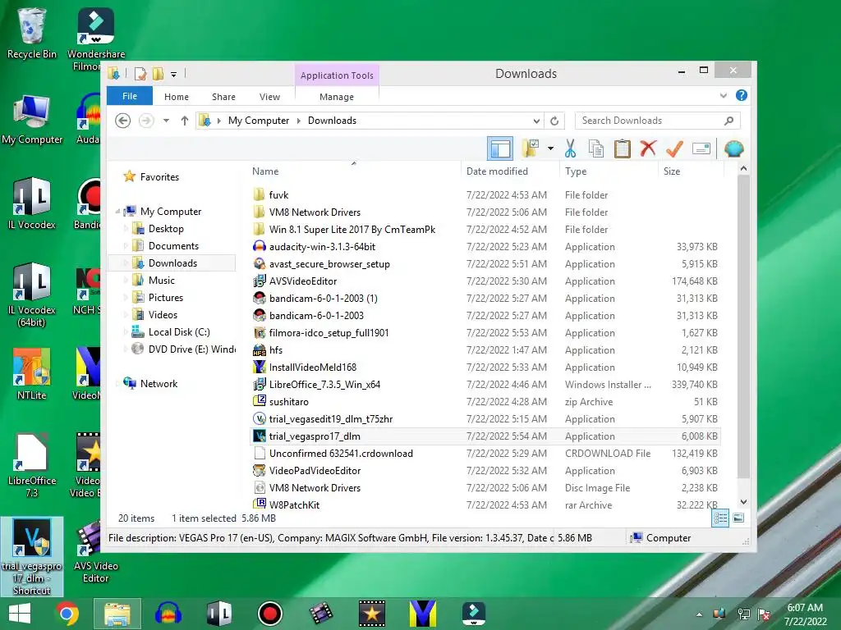Viewport: 841px width, 630px height.
Task: Click the Copy icon in toolbar
Action: pyautogui.click(x=596, y=148)
